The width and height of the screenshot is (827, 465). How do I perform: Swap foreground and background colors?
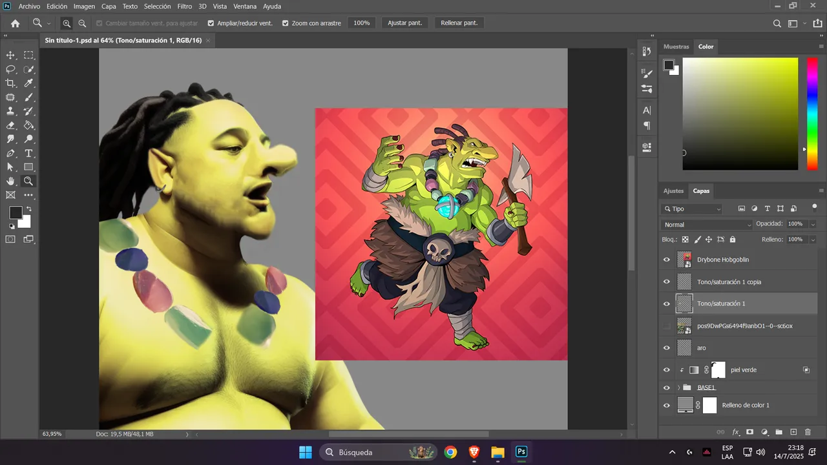tap(28, 209)
